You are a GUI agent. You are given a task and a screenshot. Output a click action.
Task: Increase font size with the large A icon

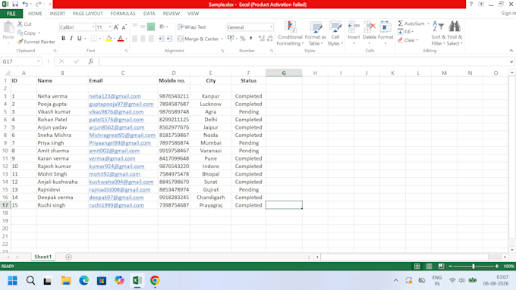pyautogui.click(x=116, y=27)
